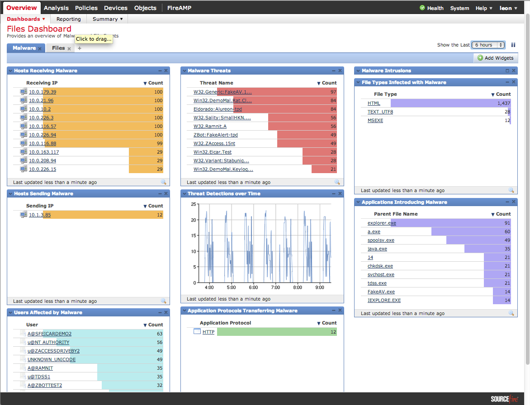
Task: Click the host icon beside 10.0.179.39
Action: coord(23,91)
